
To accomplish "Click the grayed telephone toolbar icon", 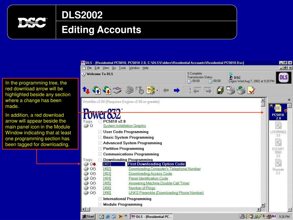I will [x=130, y=90].
